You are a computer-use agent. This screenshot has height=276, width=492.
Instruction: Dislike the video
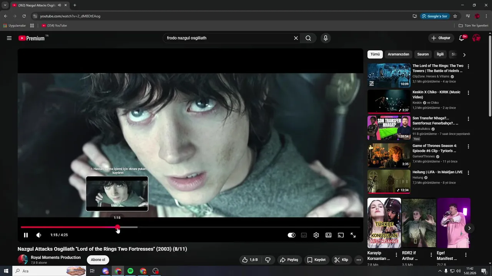click(x=268, y=260)
